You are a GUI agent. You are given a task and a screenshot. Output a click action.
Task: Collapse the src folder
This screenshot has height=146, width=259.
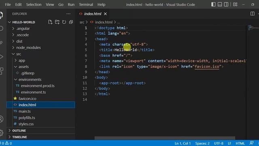click(13, 54)
